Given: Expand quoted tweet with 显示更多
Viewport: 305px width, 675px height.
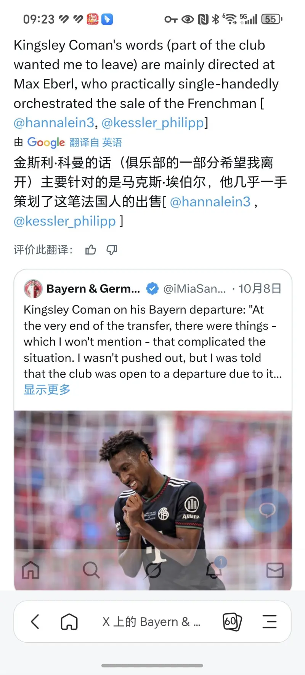Looking at the screenshot, I should click(47, 389).
